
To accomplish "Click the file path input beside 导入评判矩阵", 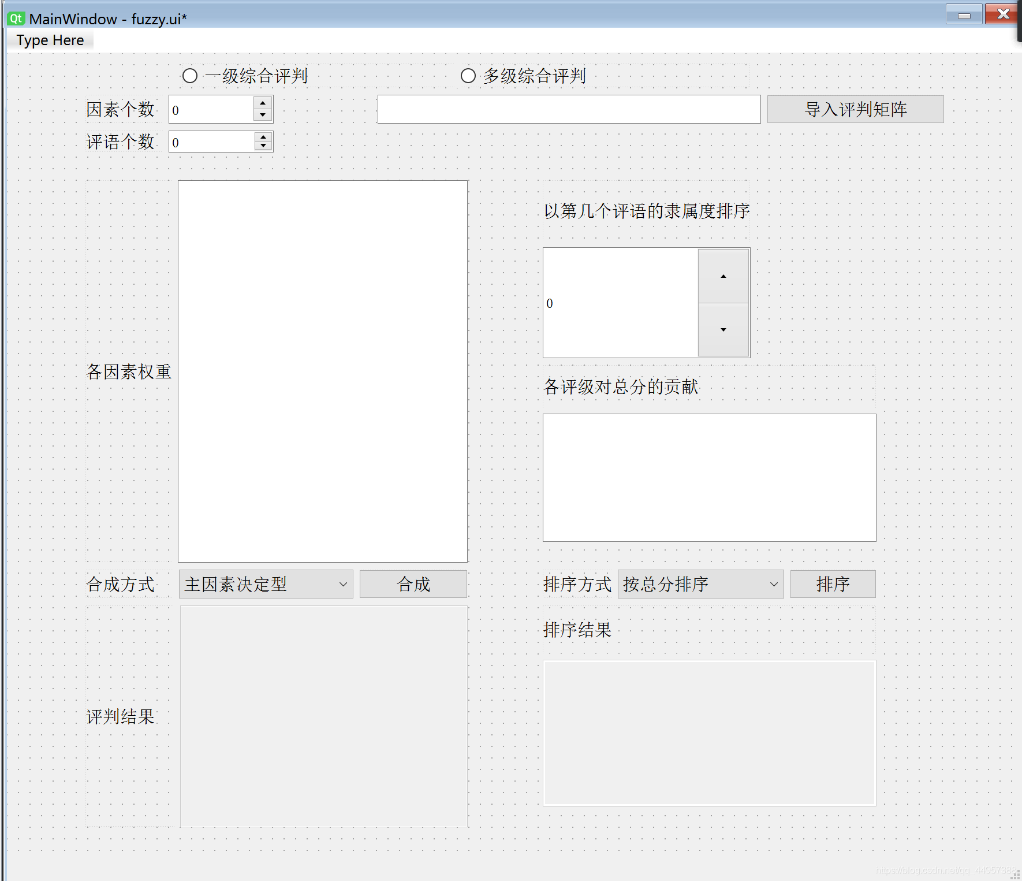I will tap(569, 109).
